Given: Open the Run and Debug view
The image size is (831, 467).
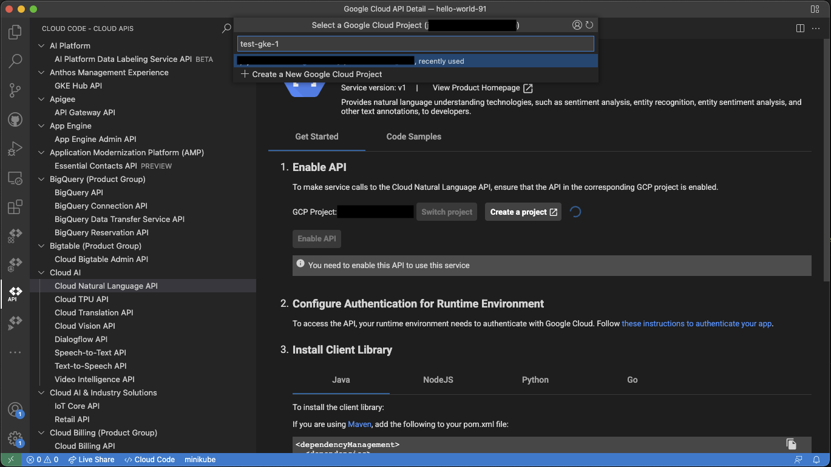Looking at the screenshot, I should pyautogui.click(x=15, y=149).
